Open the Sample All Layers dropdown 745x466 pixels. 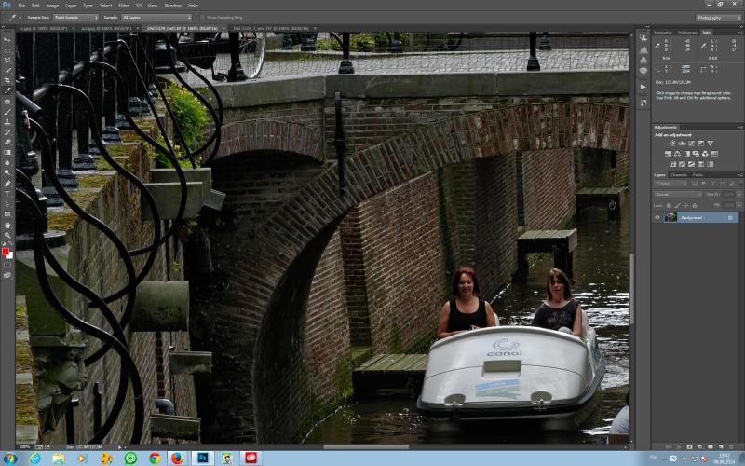[x=156, y=17]
